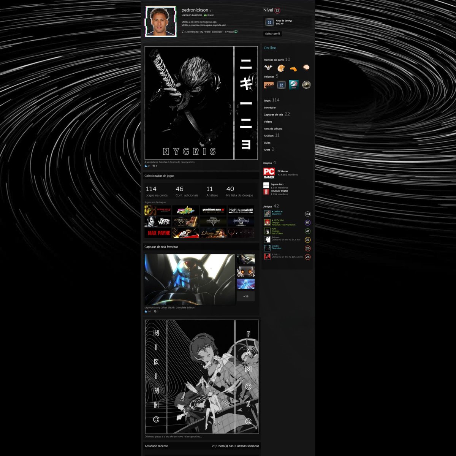Open Persona 5 featured game

(x=185, y=233)
